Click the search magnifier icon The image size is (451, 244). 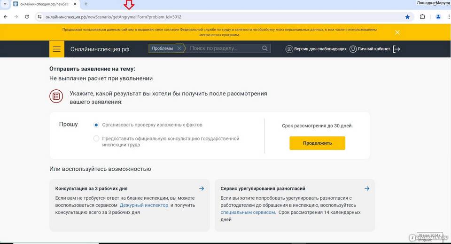click(265, 48)
